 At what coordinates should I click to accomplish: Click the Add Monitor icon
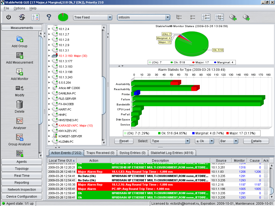(x=20, y=72)
